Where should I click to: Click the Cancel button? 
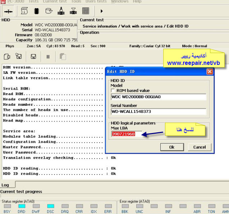coord(200,147)
